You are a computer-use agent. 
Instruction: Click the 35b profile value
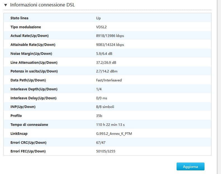click(99, 116)
